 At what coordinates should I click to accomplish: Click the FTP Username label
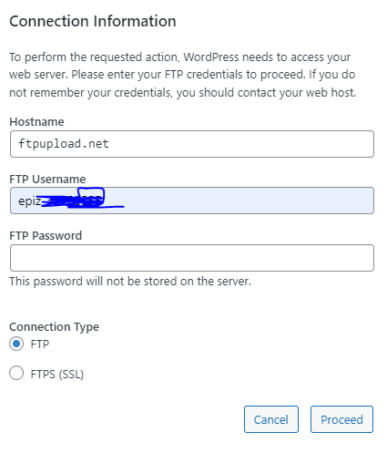(x=47, y=180)
